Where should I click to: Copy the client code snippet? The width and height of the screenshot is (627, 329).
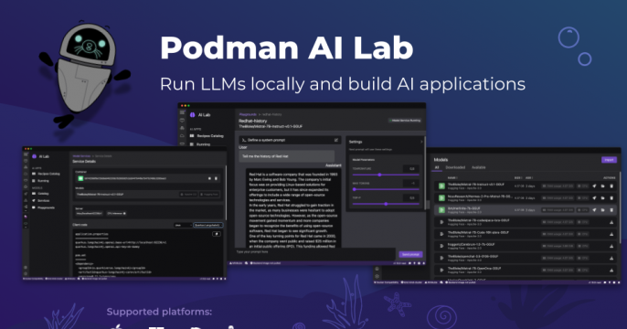(x=217, y=234)
